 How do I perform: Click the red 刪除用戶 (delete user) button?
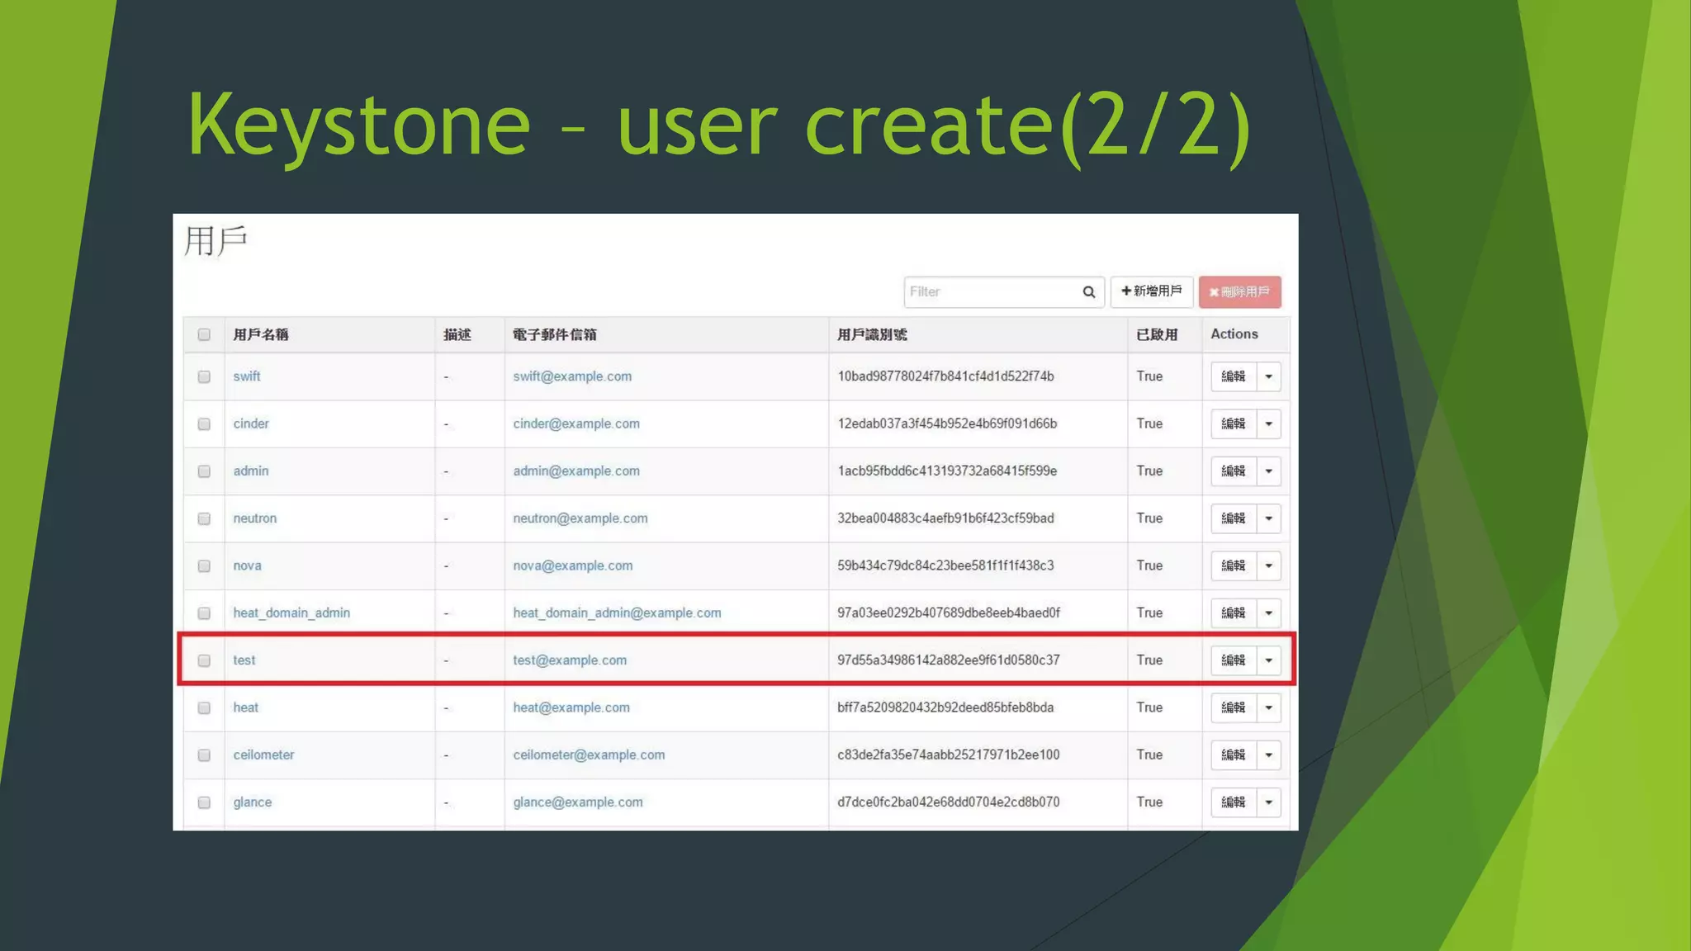tap(1239, 292)
